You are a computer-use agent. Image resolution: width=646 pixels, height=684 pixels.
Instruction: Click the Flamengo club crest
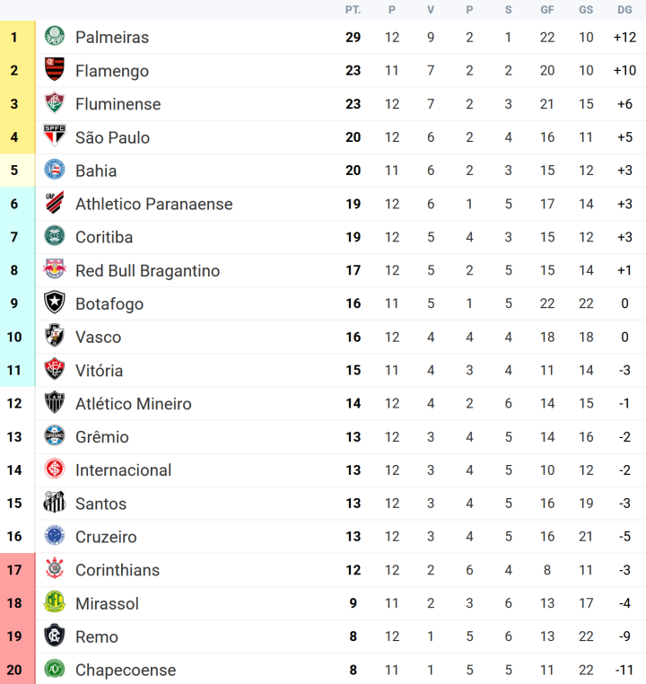(x=55, y=69)
